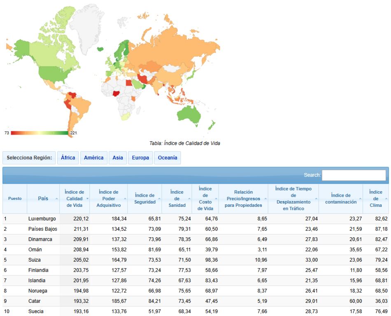
Task: Sort by Índice de Sanidad column
Action: [177, 199]
